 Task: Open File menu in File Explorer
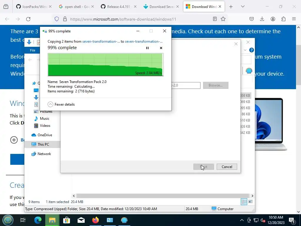coord(33,50)
